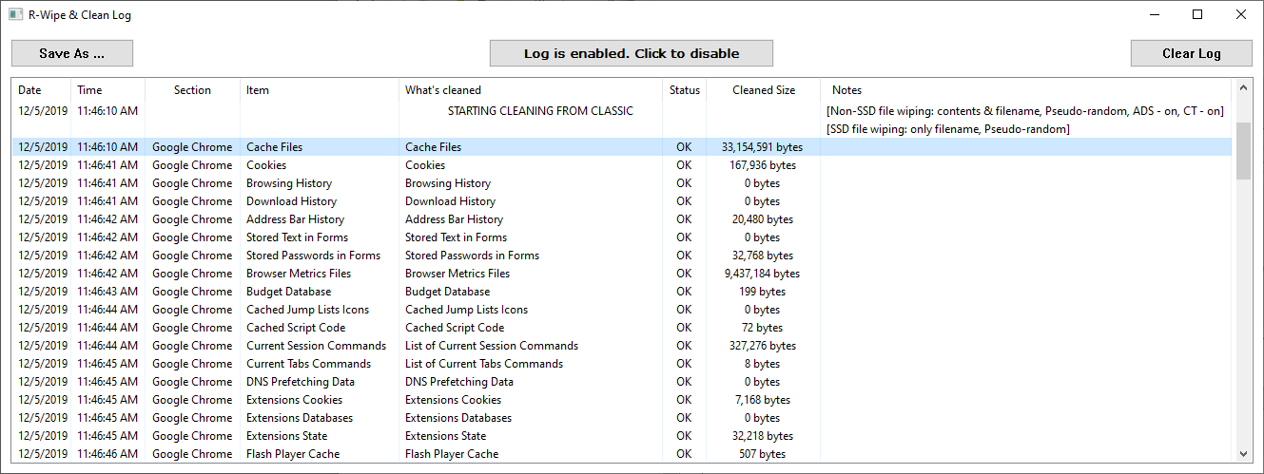Click the Status column header
The image size is (1264, 474).
[x=685, y=90]
